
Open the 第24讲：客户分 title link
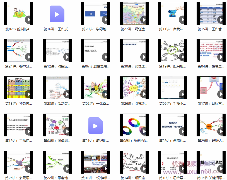point(19,66)
